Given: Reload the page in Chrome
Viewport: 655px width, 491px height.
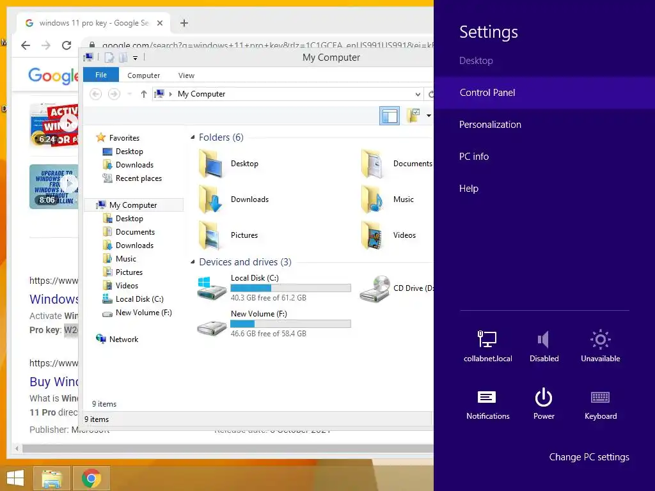Looking at the screenshot, I should click(67, 45).
